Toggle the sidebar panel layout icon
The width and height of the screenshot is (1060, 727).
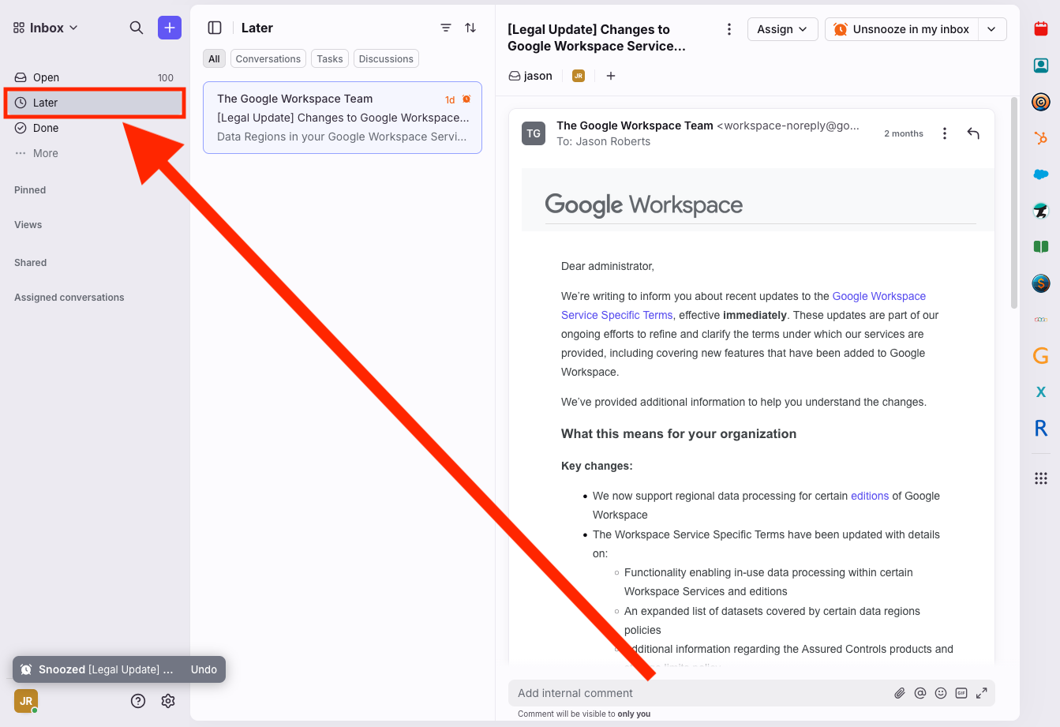[215, 28]
